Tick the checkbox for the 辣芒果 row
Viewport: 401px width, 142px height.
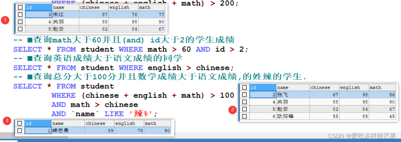coord(19,130)
